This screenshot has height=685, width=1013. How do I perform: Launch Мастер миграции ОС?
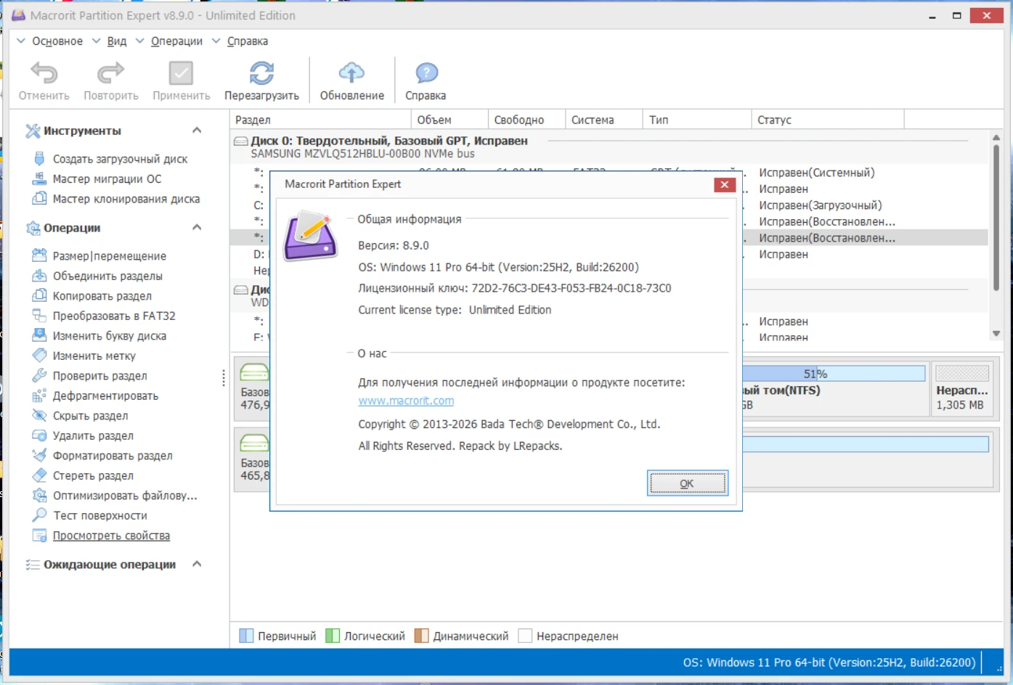click(107, 179)
